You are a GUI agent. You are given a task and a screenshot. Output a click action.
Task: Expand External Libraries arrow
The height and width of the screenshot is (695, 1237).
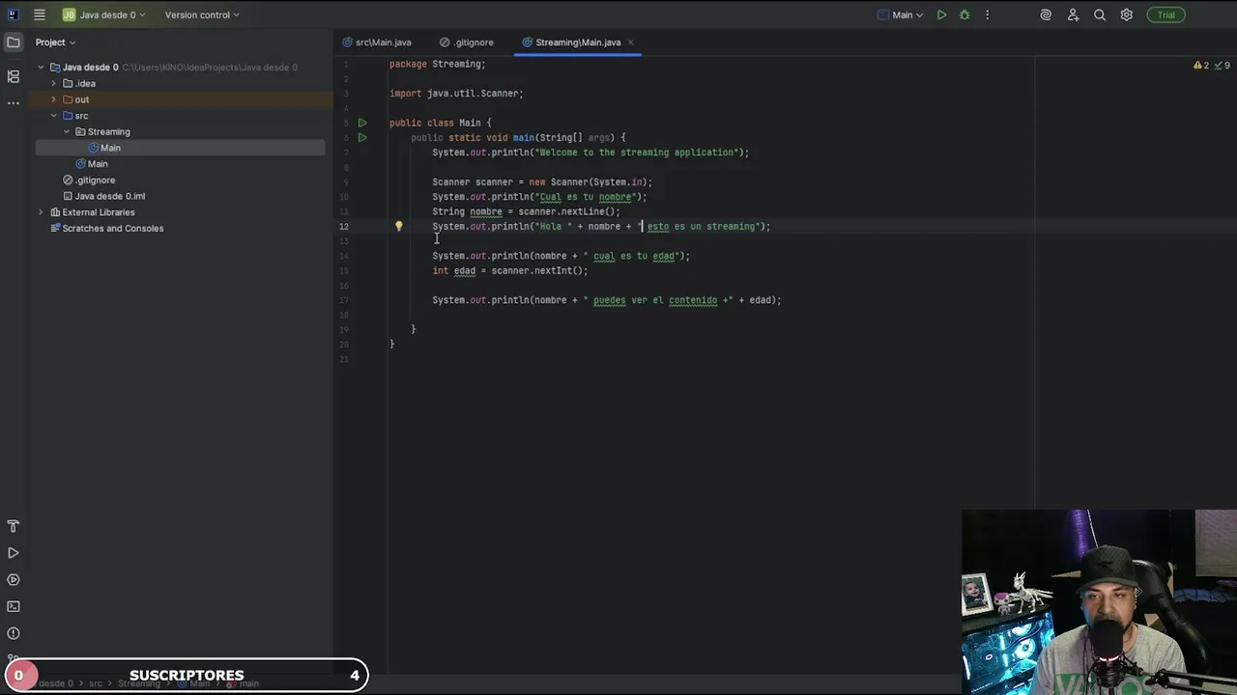[41, 212]
